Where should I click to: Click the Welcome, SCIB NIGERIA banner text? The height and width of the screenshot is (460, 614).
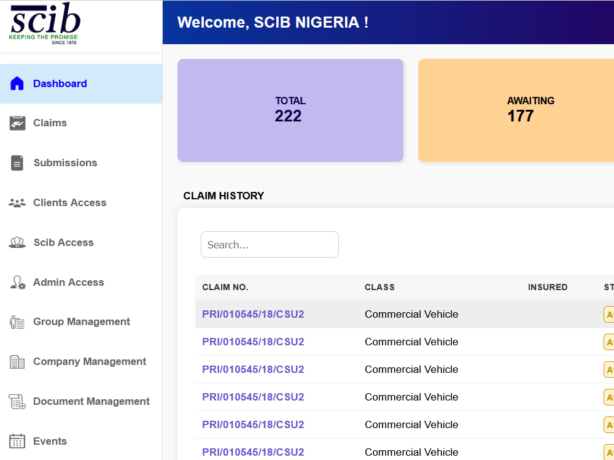[273, 22]
